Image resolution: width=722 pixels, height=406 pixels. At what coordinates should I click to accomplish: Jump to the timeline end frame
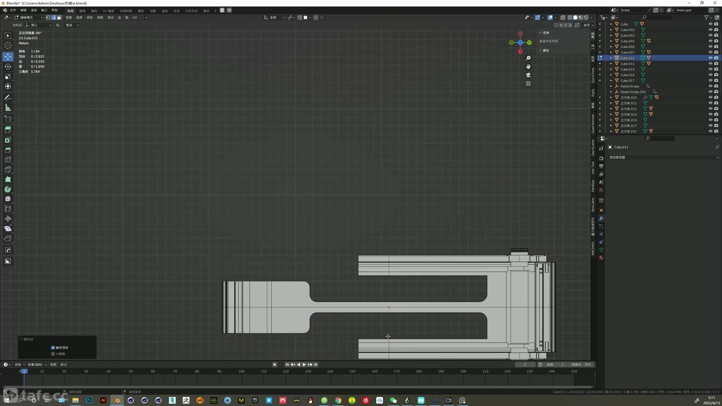point(316,365)
